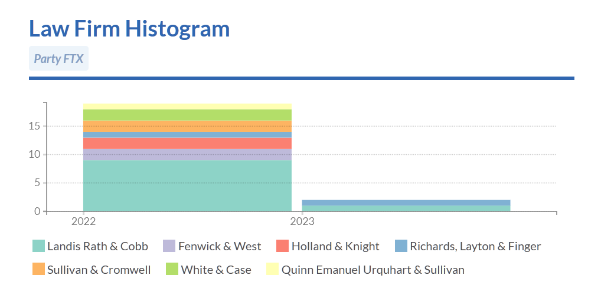Image resolution: width=601 pixels, height=295 pixels.
Task: Click the Richards, Layton & Finger legend swatch
Action: click(401, 246)
